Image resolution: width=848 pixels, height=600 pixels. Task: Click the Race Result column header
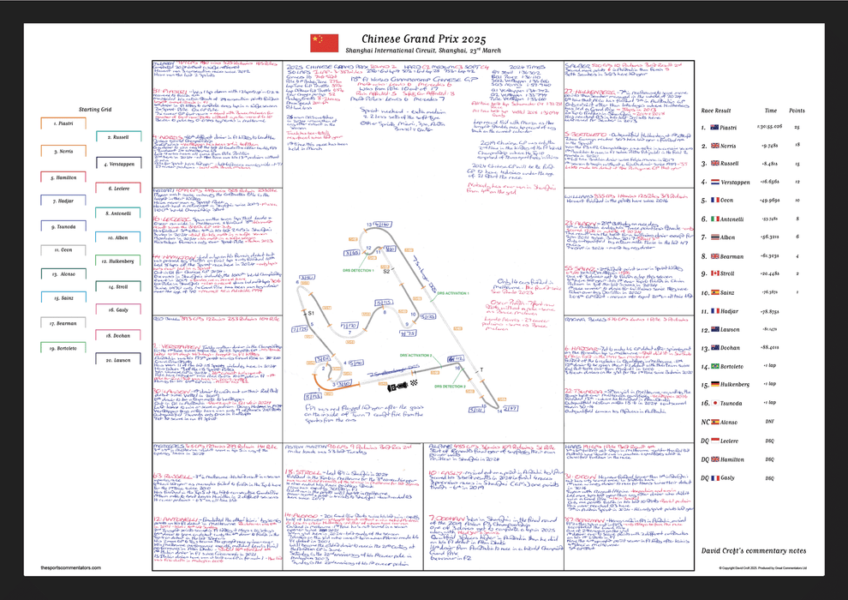[x=719, y=111]
